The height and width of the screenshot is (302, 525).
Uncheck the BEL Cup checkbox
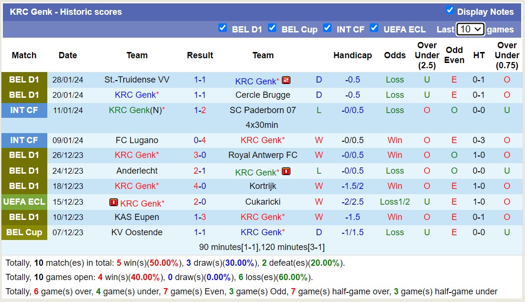(272, 28)
